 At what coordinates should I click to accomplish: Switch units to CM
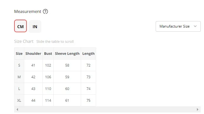tap(20, 26)
